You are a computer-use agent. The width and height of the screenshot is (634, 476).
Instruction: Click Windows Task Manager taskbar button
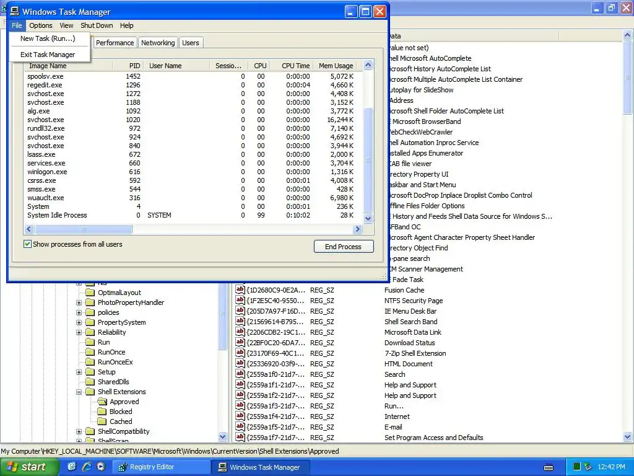tap(260, 467)
